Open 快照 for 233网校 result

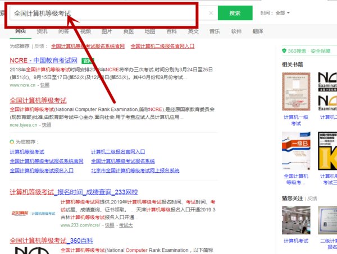tap(110, 225)
